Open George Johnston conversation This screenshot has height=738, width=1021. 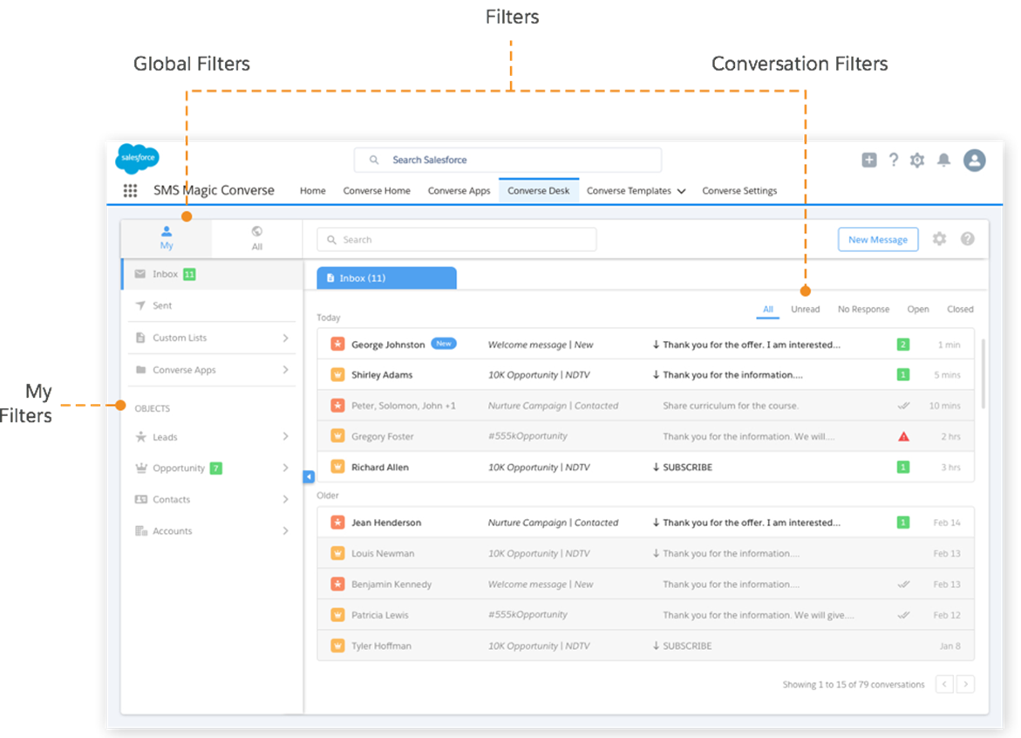coord(645,344)
